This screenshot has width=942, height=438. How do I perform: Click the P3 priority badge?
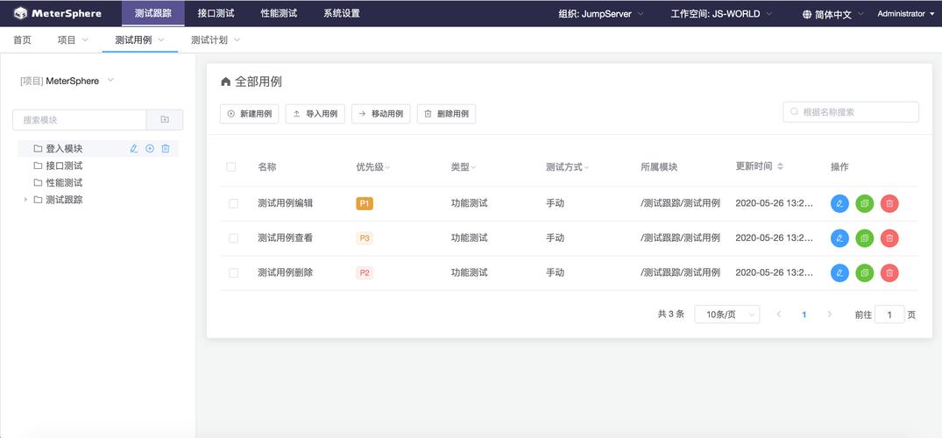tap(365, 238)
